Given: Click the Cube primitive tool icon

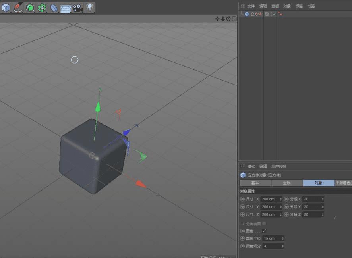Looking at the screenshot, I should click(6, 7).
